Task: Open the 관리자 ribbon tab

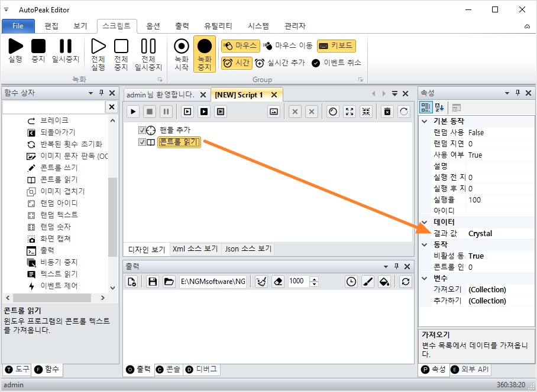Action: [295, 26]
